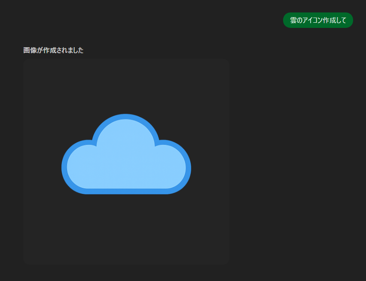Click the left lobe of the cloud
Viewport: 366px width, 281px height.
82,167
